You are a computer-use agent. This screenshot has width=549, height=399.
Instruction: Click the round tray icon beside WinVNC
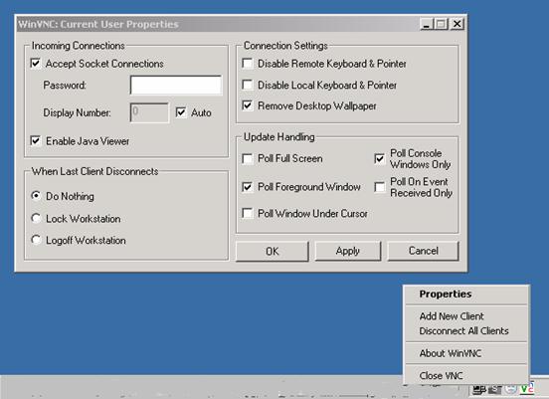[x=511, y=389]
